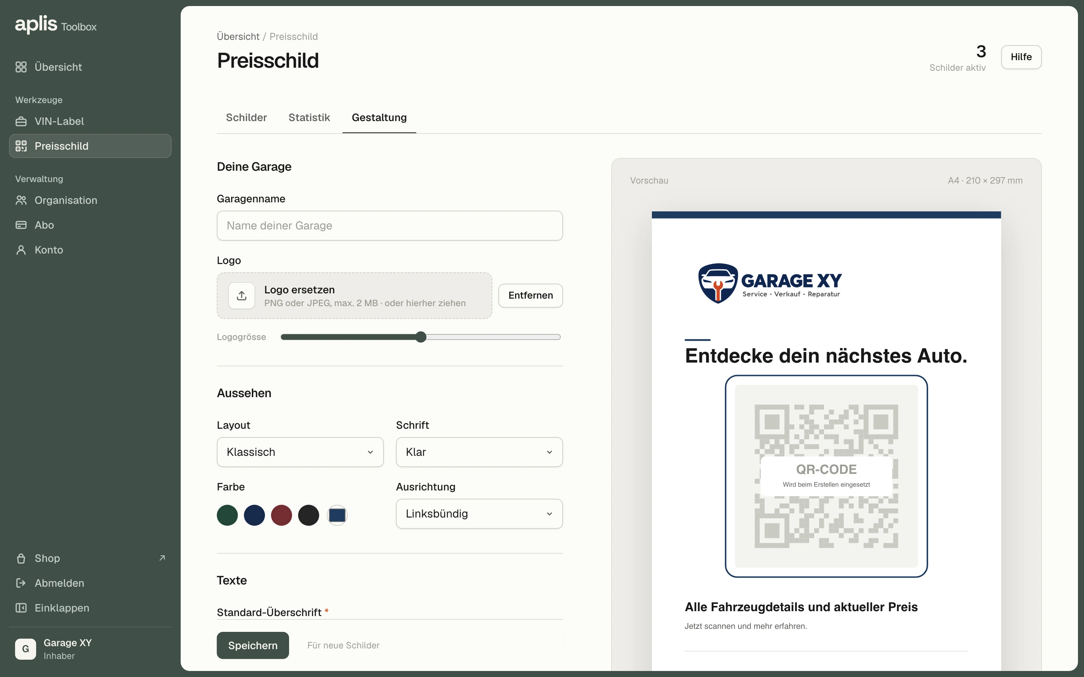
Task: Open the Schrift dropdown showing Klar
Action: coord(479,452)
